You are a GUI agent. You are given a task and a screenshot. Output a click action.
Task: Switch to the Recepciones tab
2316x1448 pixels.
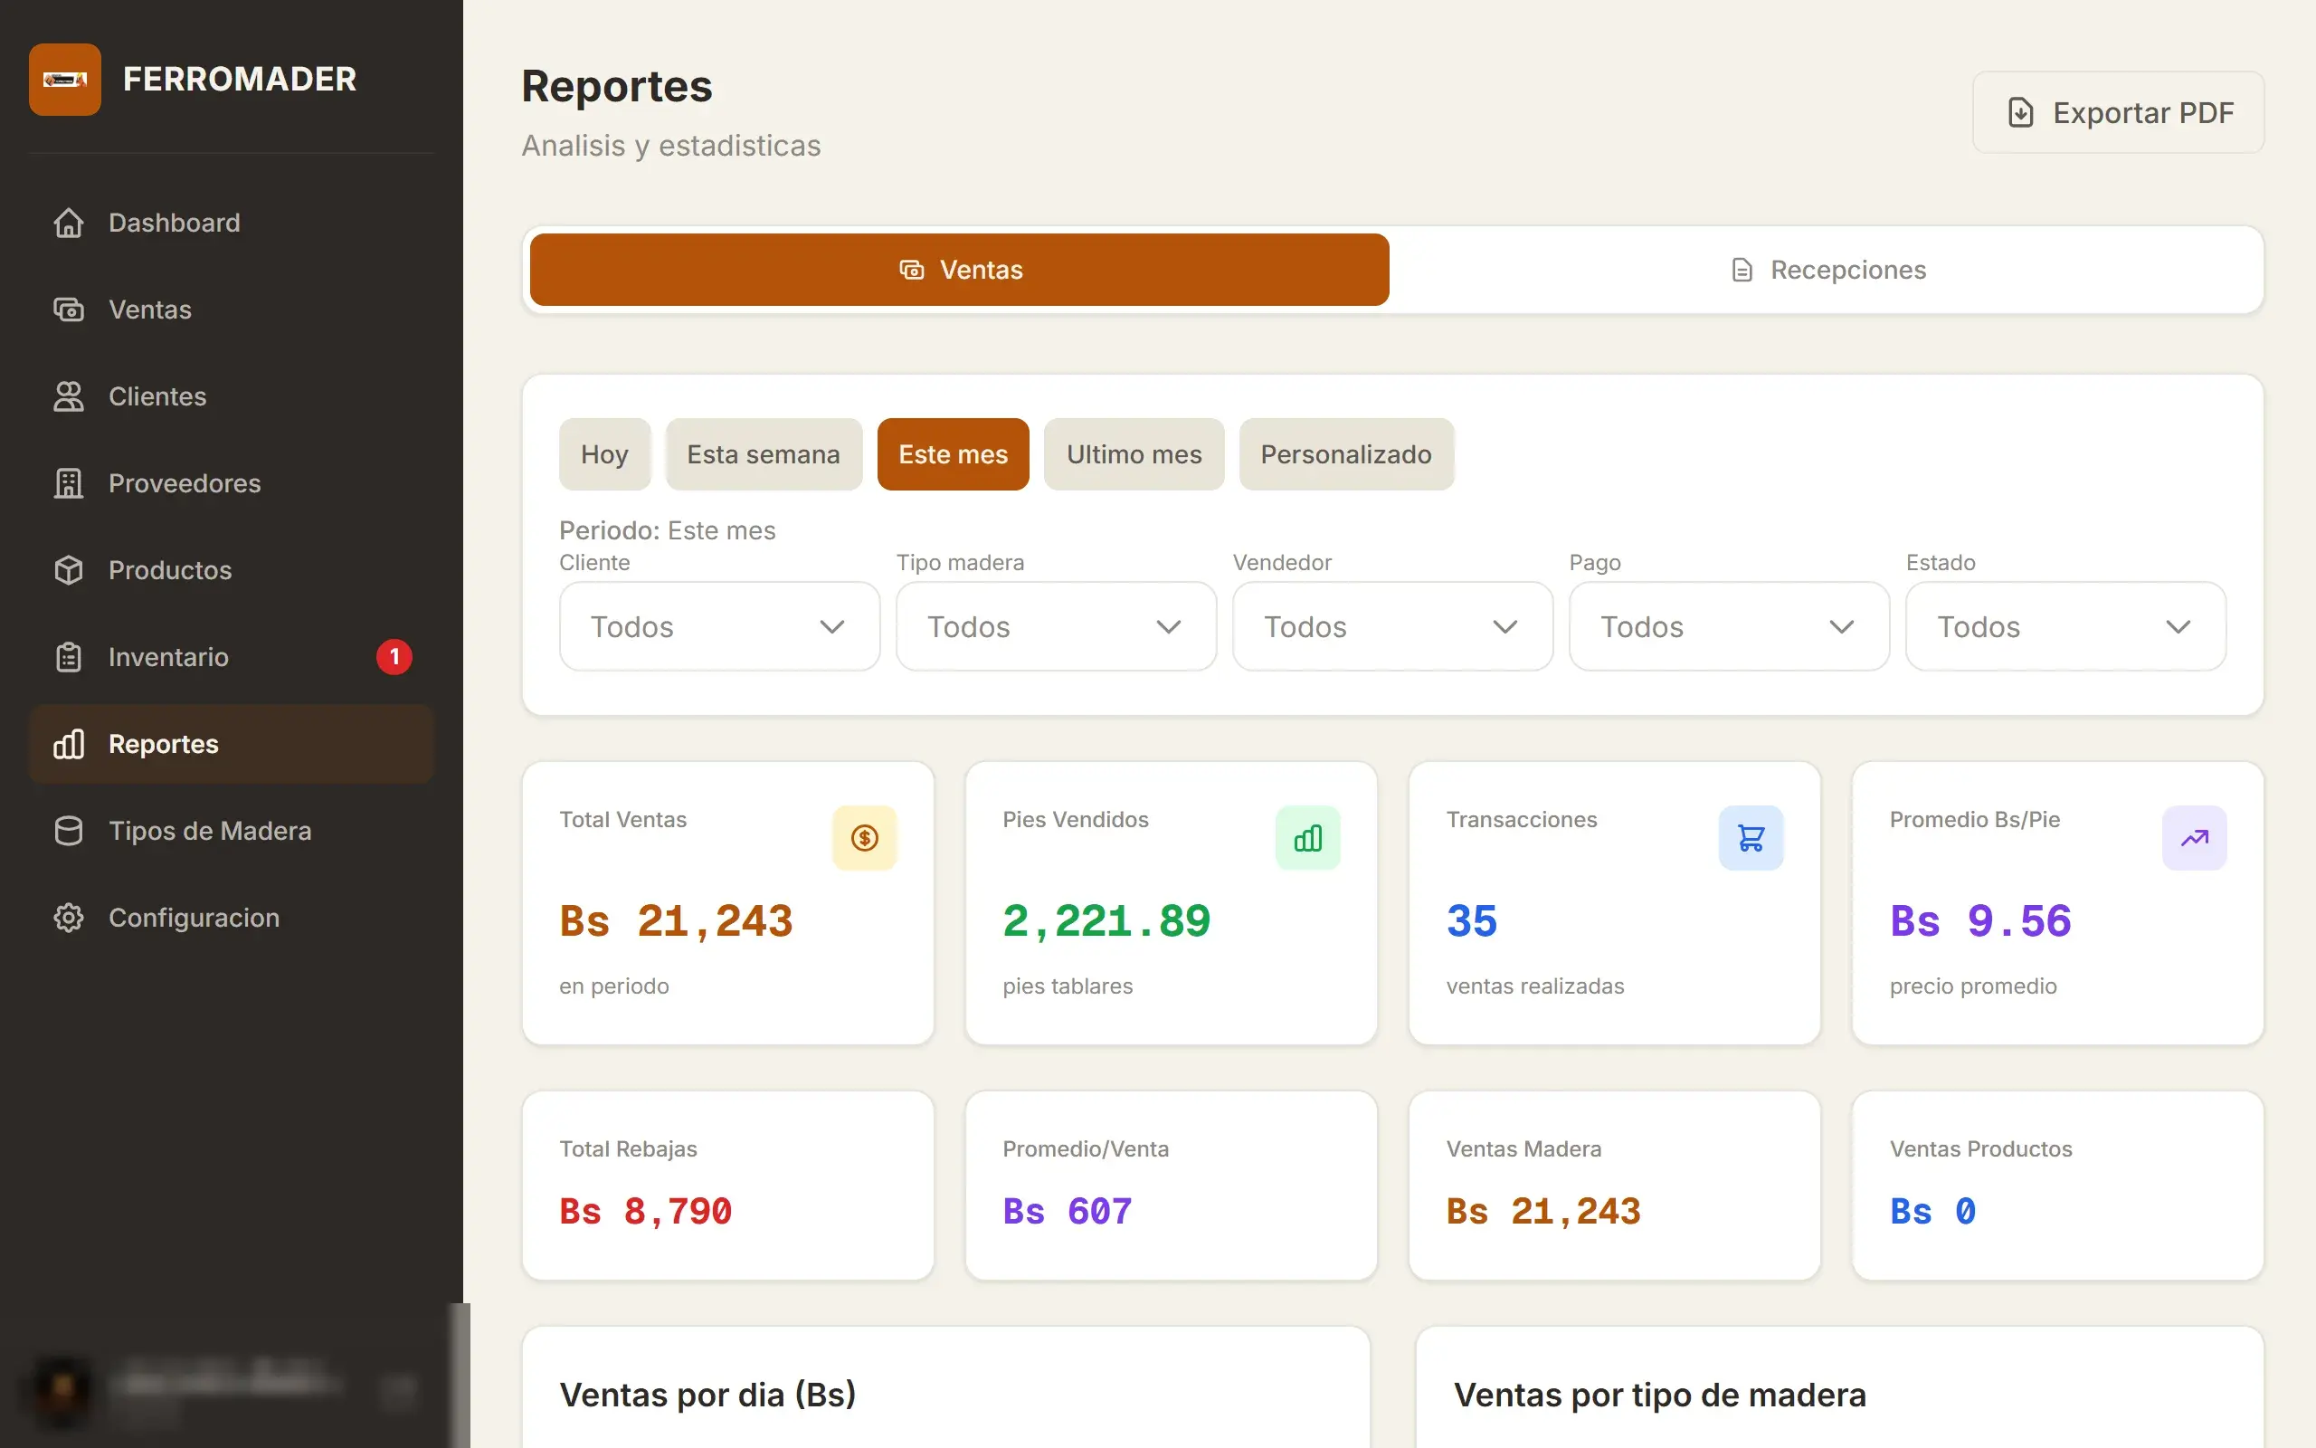[x=1827, y=270]
